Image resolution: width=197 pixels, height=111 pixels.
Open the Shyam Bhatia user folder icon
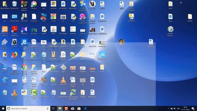[x=5, y=5]
